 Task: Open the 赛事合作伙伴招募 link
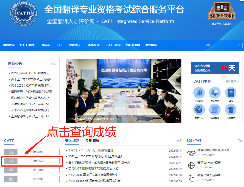point(209,163)
